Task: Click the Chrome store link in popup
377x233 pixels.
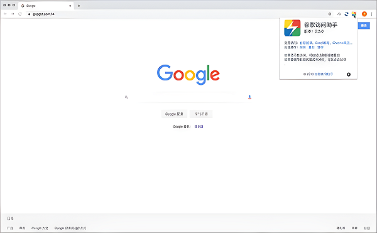Action: click(x=342, y=43)
